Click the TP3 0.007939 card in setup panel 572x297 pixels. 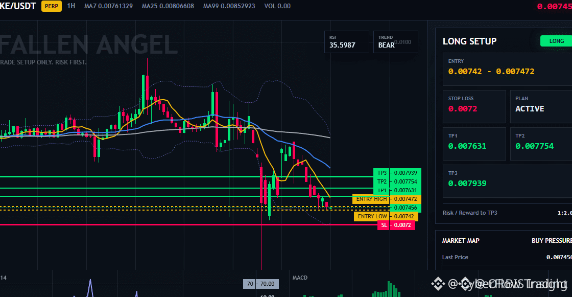pyautogui.click(x=508, y=181)
